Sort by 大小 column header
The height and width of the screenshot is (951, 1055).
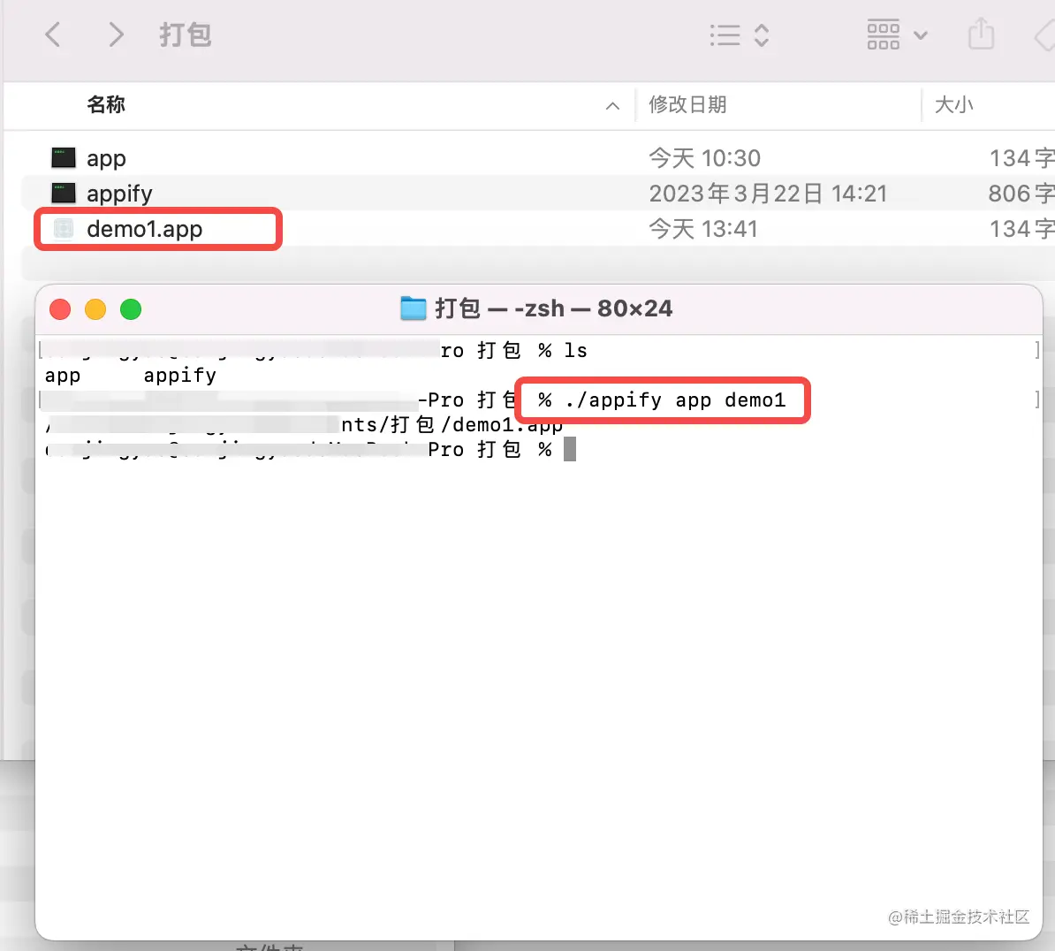(x=953, y=104)
